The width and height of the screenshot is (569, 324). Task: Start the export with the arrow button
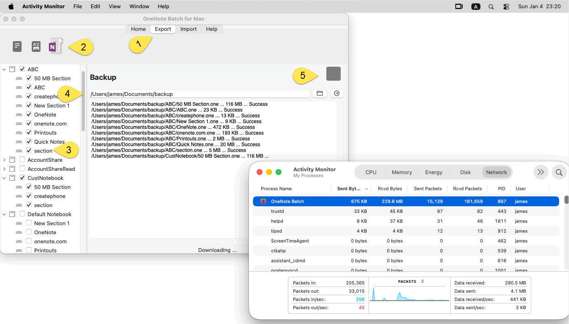(x=337, y=93)
